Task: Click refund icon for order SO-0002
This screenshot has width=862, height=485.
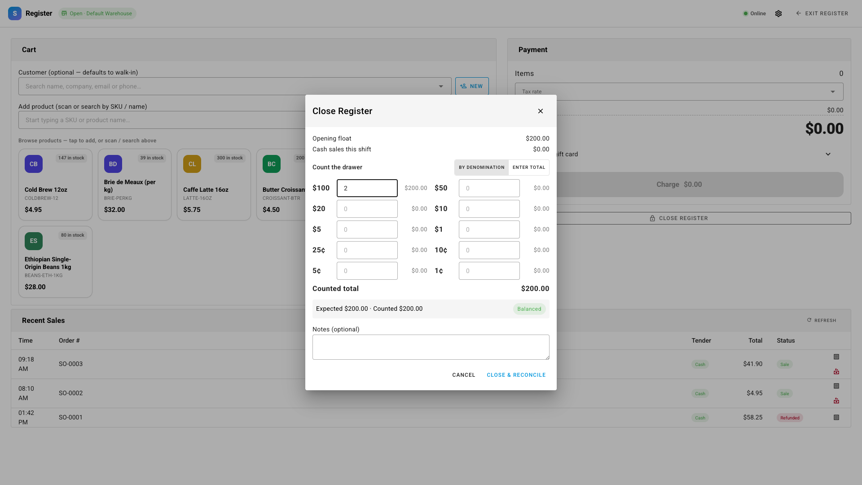Action: point(836,401)
